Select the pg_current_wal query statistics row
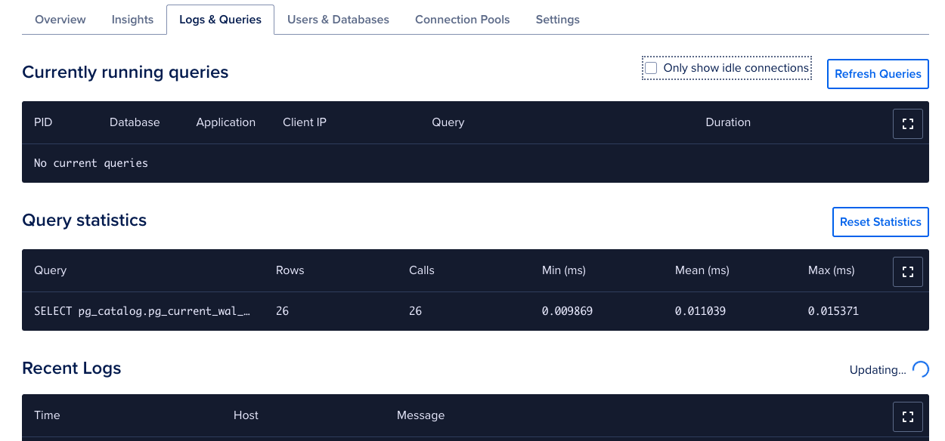 [x=476, y=311]
